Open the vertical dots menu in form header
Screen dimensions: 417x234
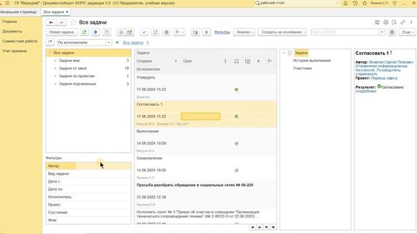tap(411, 22)
